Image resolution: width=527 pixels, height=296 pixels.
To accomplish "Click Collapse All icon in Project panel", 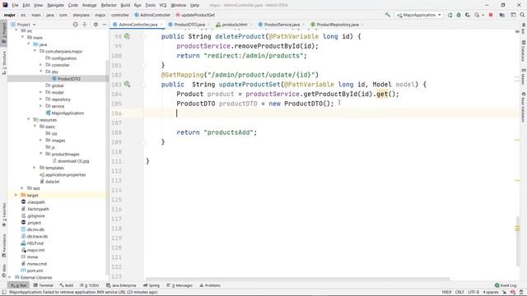I will tap(84, 25).
